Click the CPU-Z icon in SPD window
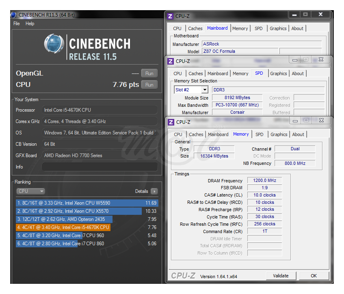Screen dimensions: 344x294 171,61
